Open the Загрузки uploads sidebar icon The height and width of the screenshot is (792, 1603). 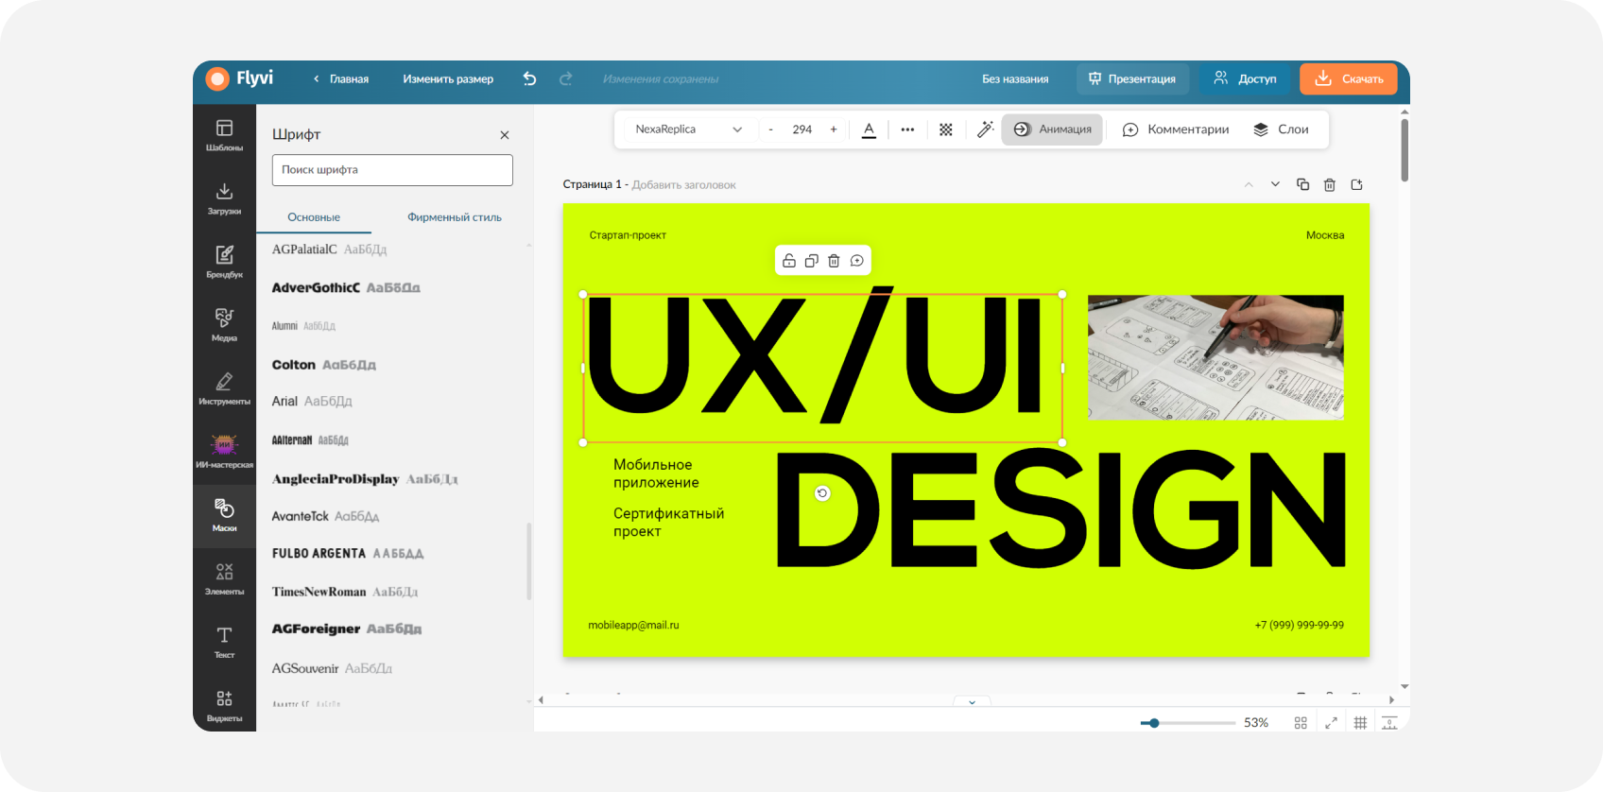point(224,198)
